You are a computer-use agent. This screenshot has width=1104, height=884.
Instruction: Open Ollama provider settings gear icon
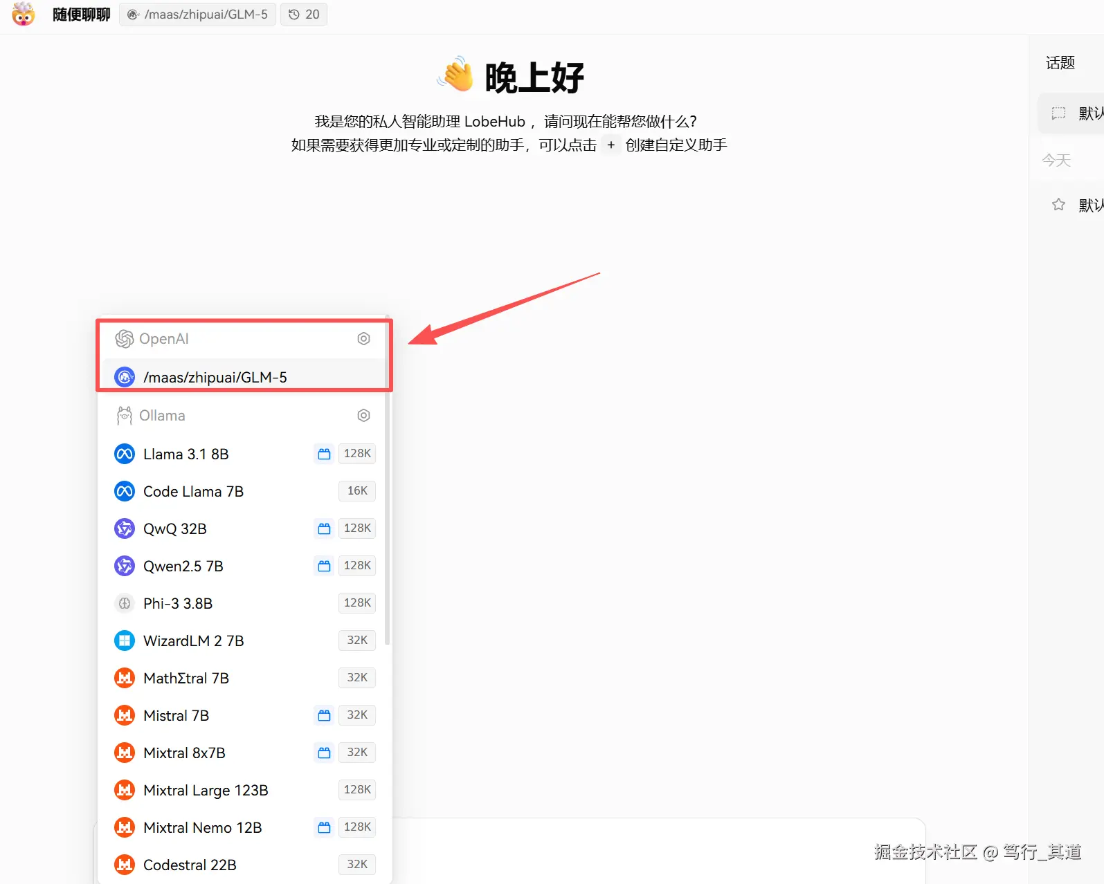[x=363, y=415]
